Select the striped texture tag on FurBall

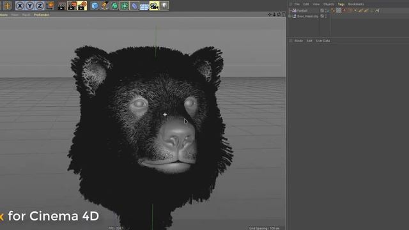pyautogui.click(x=339, y=11)
